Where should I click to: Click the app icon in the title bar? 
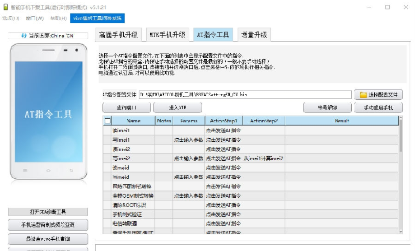click(5, 7)
